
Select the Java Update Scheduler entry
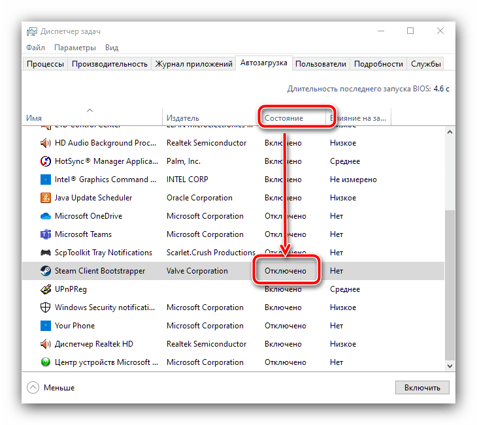click(x=93, y=198)
